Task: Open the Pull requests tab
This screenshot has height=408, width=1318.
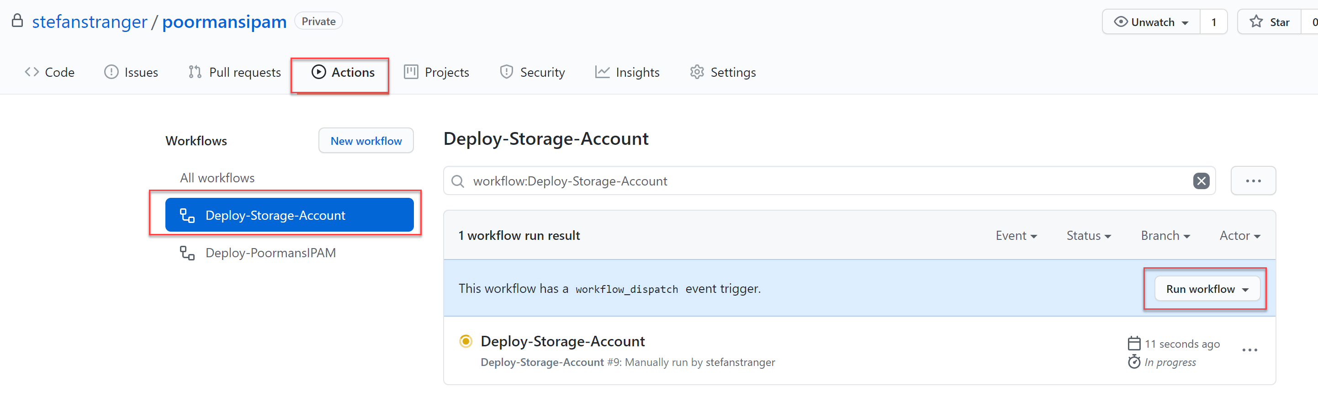Action: [235, 72]
